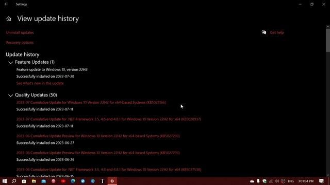Open the Recovery options link
The image size is (330, 185).
[20, 43]
